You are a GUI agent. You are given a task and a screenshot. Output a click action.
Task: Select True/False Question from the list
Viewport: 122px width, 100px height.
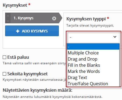pyautogui.click(x=93, y=84)
